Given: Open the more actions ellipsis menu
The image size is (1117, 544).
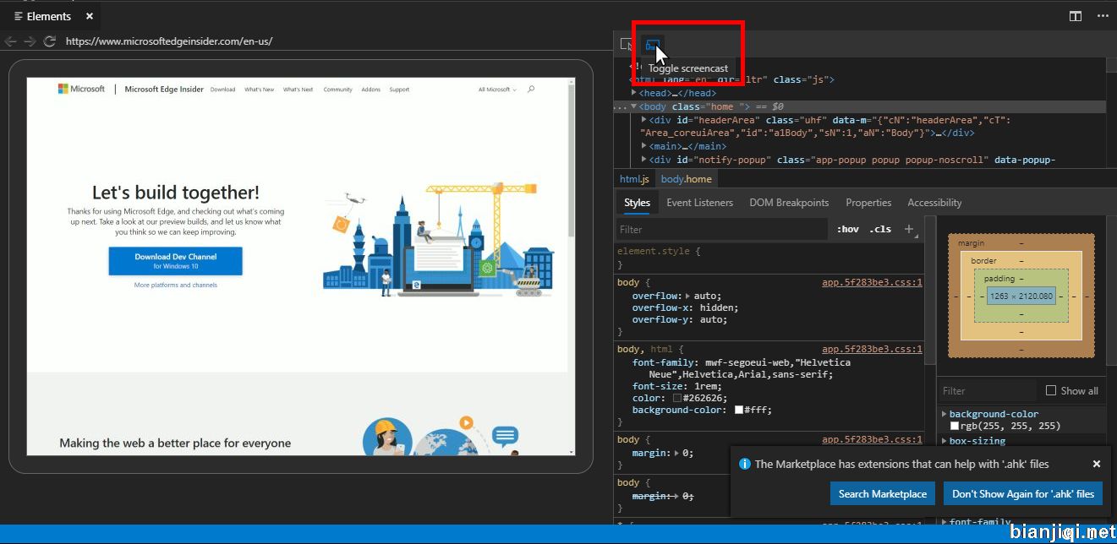Looking at the screenshot, I should [1103, 16].
